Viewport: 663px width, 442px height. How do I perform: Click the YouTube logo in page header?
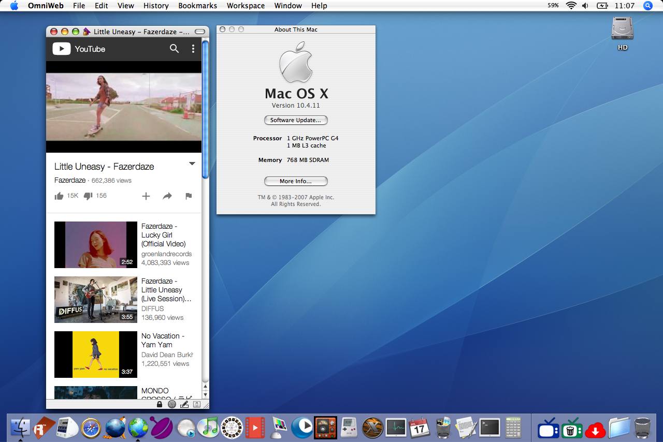tap(79, 49)
